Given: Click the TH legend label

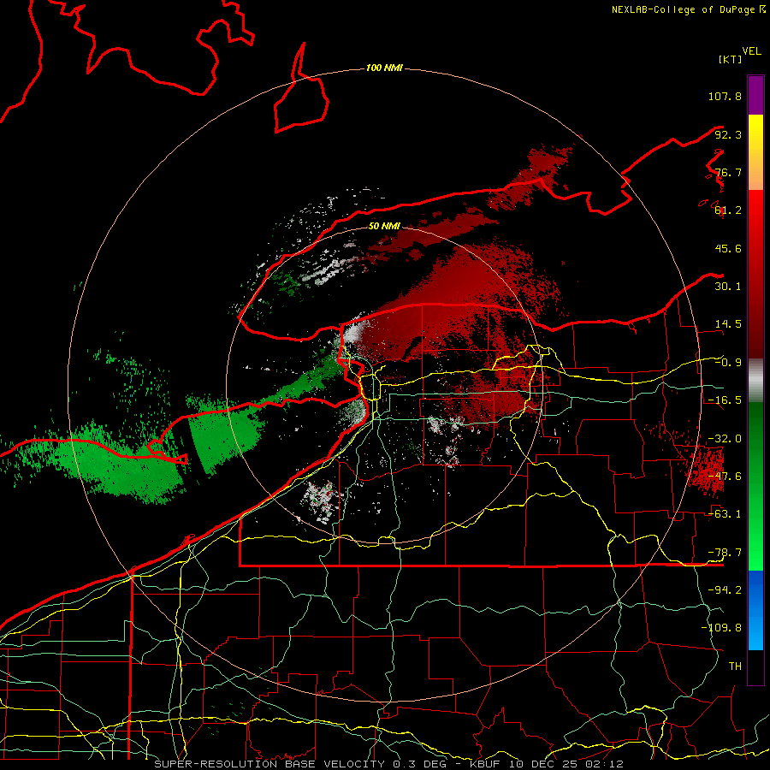Looking at the screenshot, I should tap(735, 666).
